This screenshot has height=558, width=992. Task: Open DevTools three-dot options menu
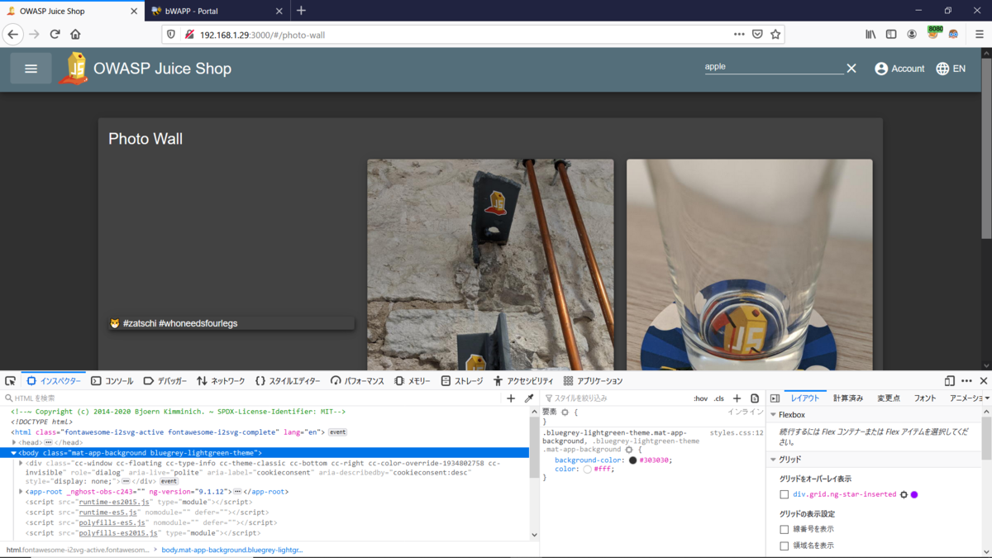click(x=966, y=381)
